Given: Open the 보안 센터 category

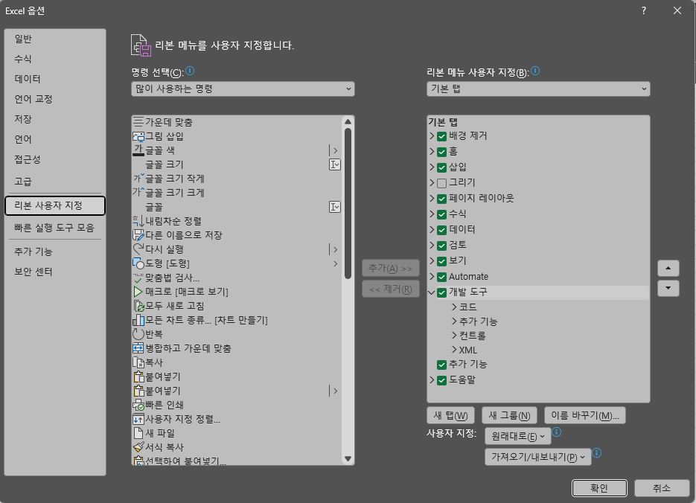Looking at the screenshot, I should (55, 272).
